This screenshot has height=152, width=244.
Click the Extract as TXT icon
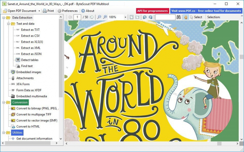coord(18,30)
